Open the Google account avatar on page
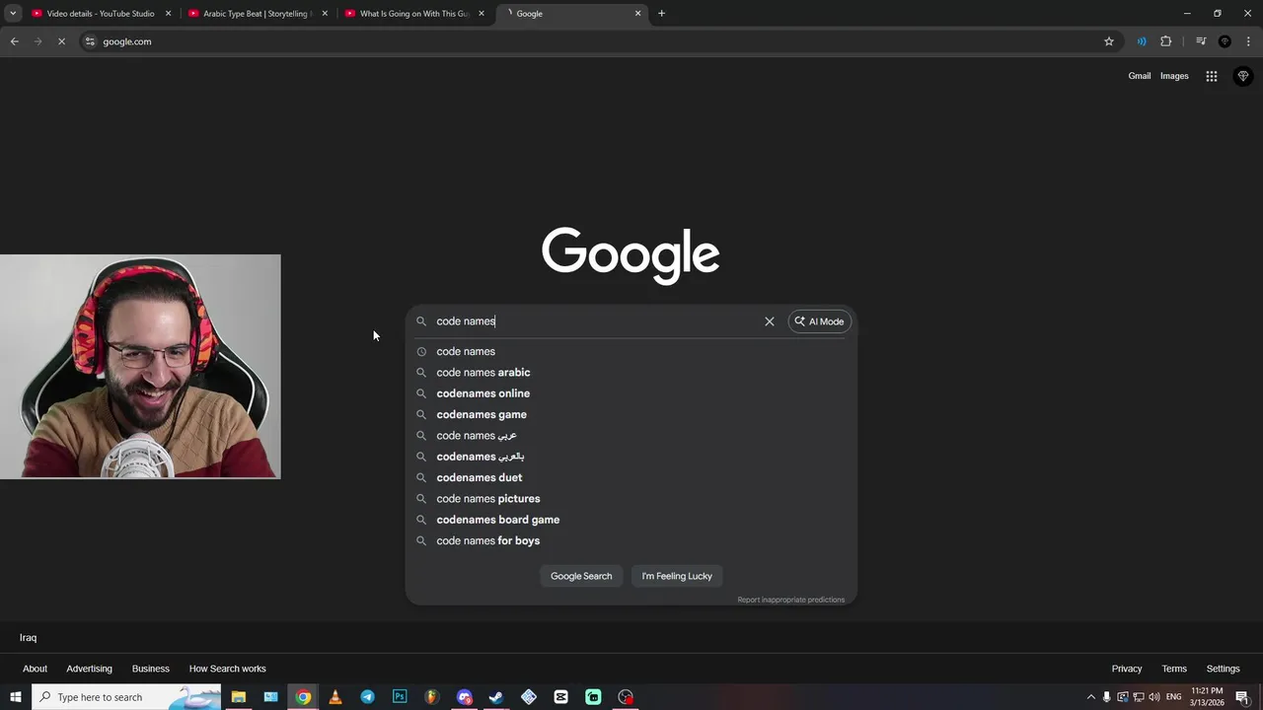Image resolution: width=1263 pixels, height=710 pixels. tap(1243, 76)
